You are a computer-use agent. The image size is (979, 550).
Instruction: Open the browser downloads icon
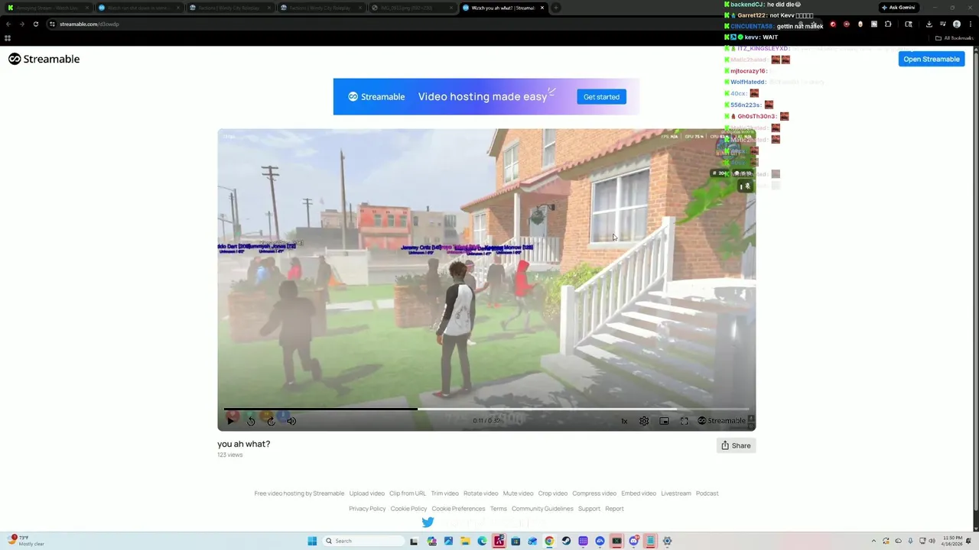929,24
